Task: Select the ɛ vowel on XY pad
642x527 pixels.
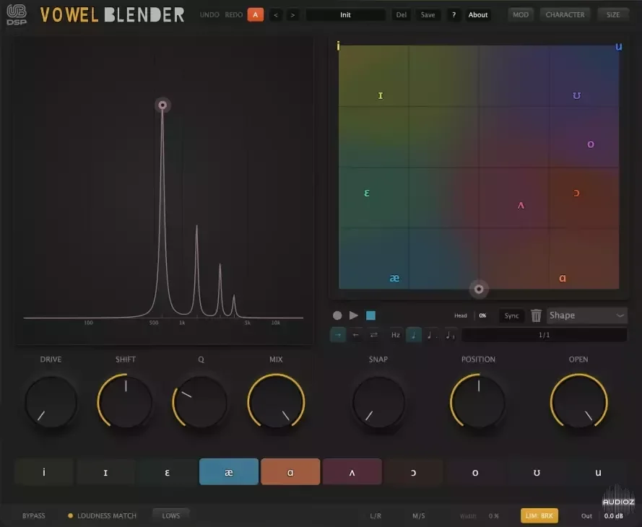Action: click(x=367, y=193)
